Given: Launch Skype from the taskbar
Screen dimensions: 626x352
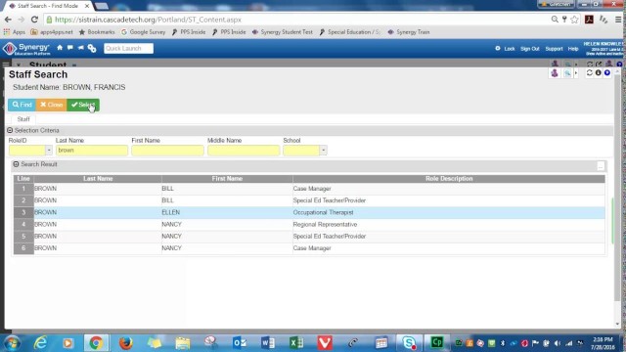Looking at the screenshot, I should (x=409, y=343).
